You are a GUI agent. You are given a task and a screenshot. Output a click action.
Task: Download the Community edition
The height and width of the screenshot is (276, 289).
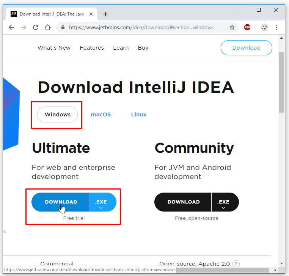tap(183, 202)
